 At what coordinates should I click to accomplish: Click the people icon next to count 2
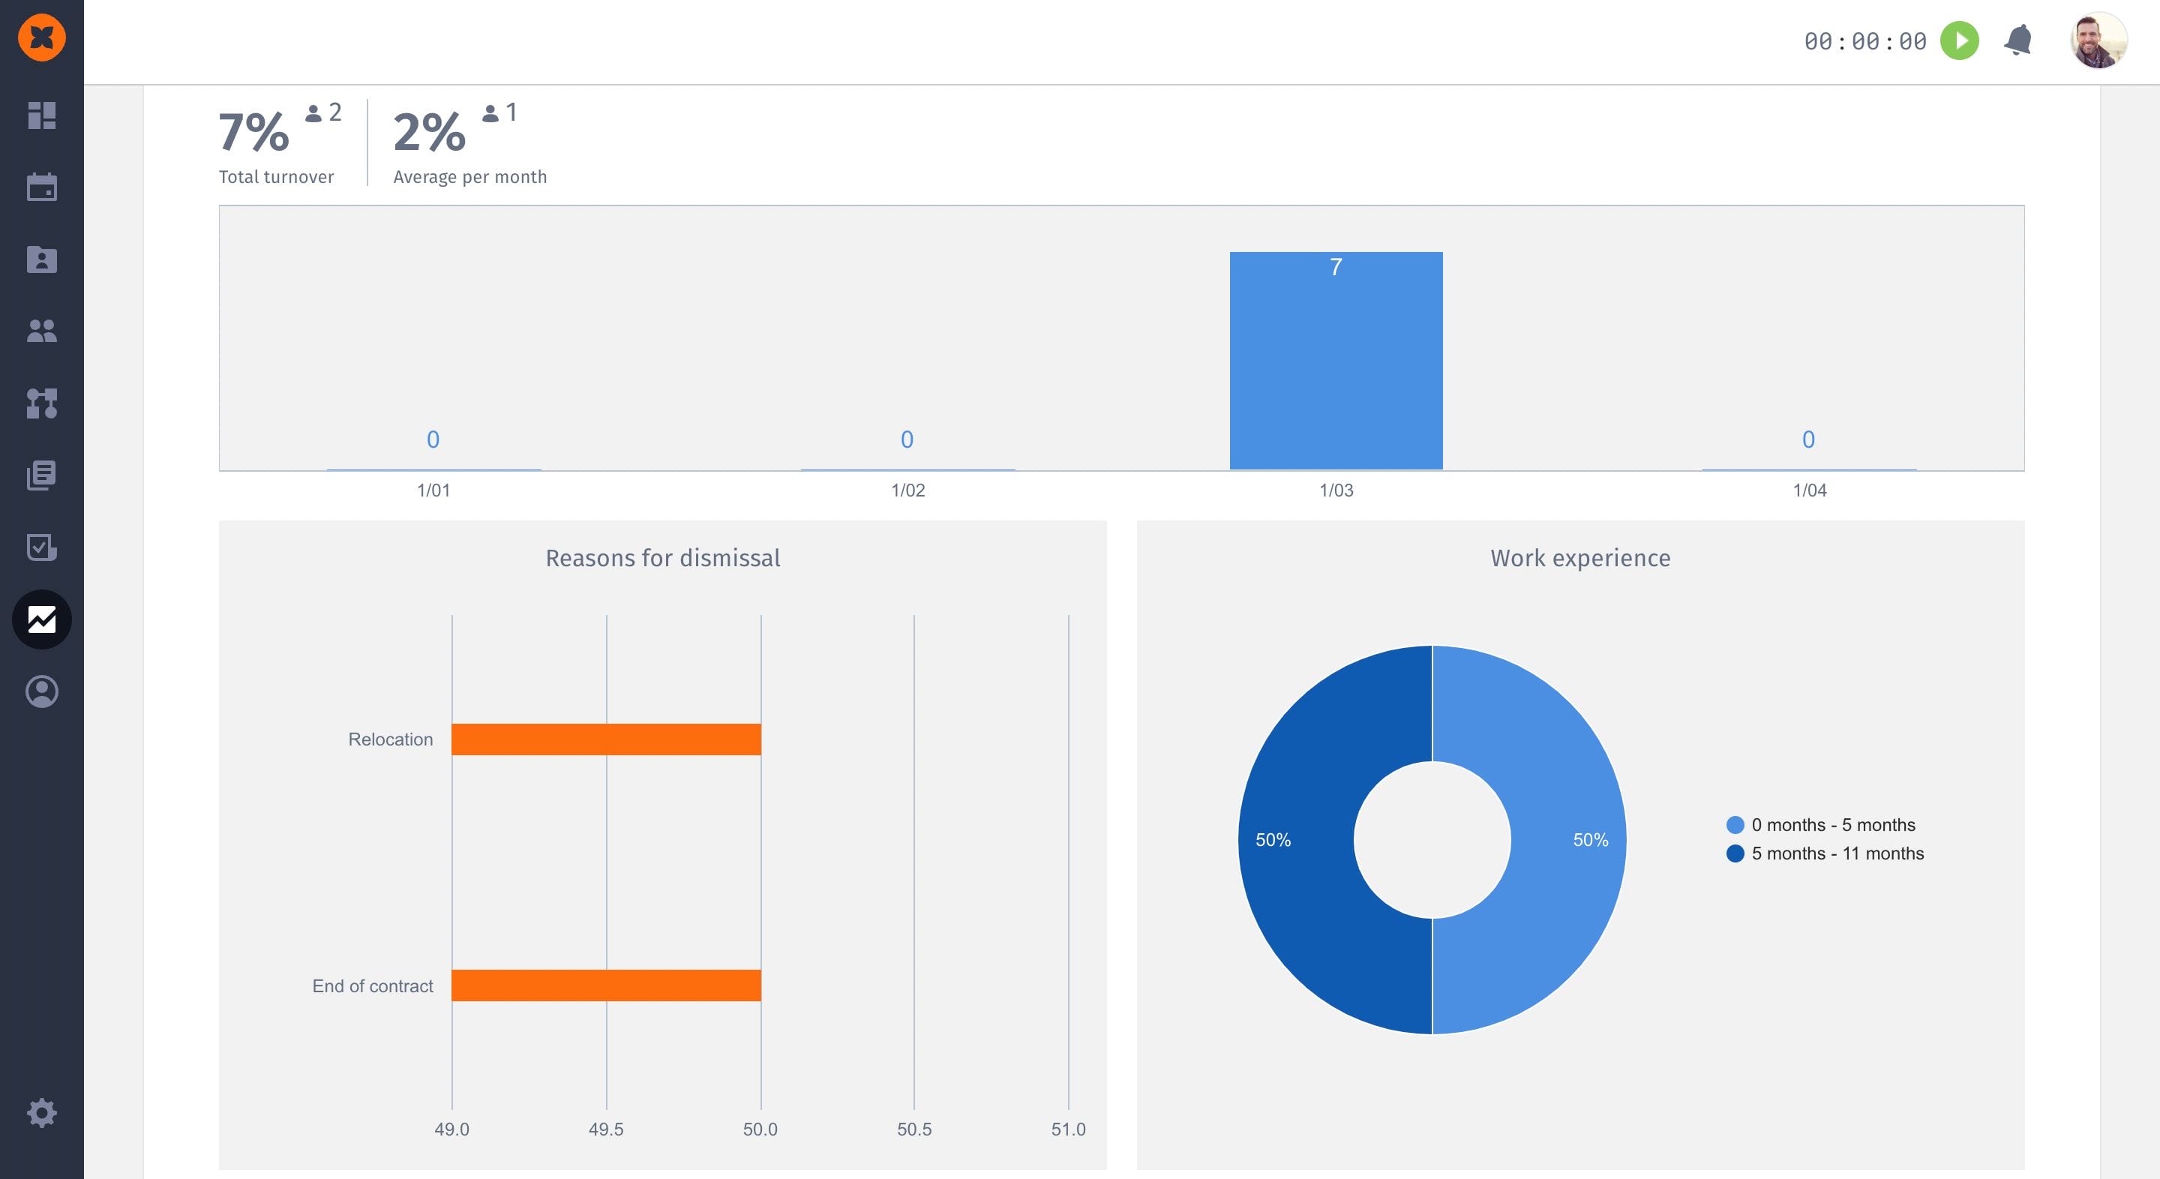(313, 113)
